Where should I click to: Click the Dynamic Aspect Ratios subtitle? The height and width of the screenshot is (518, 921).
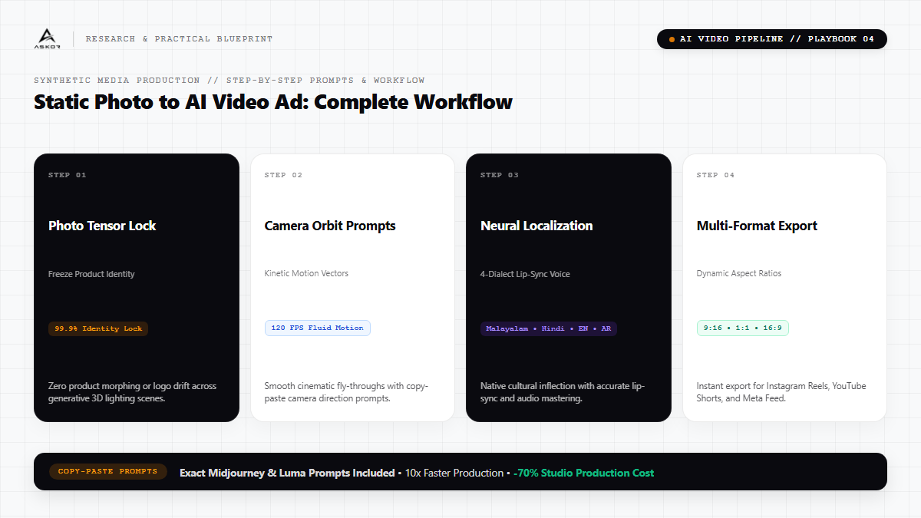pyautogui.click(x=739, y=273)
